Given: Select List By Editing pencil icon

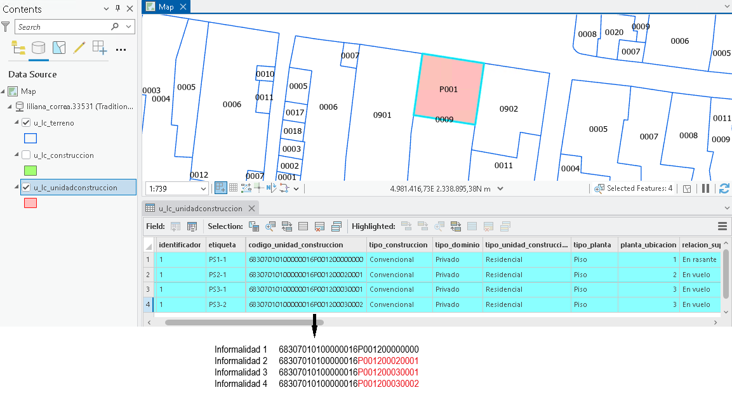Looking at the screenshot, I should tap(79, 48).
